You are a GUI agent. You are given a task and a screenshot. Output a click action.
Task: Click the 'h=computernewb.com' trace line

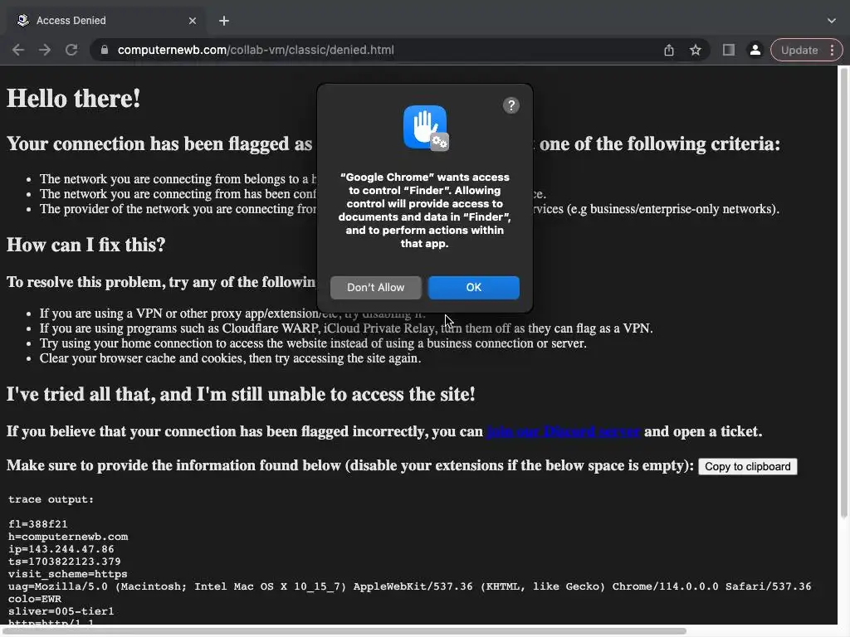68,537
